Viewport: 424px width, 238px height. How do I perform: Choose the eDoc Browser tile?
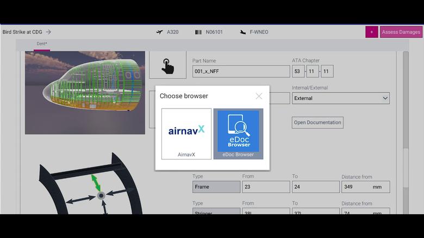[238, 134]
